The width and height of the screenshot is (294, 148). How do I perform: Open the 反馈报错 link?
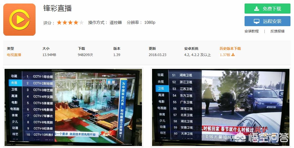tap(277, 31)
